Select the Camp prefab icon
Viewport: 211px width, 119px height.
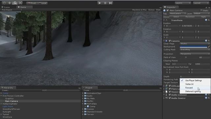point(88,106)
